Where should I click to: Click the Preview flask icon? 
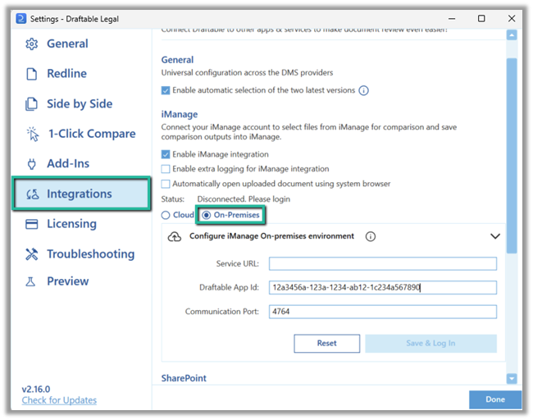click(x=30, y=281)
